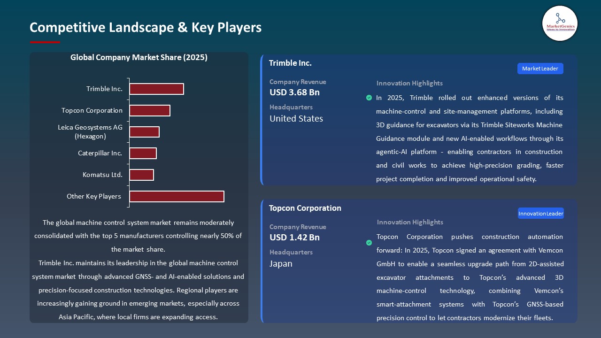Open the Competitive Landscape & Key Players heading
The width and height of the screenshot is (601, 338).
146,27
